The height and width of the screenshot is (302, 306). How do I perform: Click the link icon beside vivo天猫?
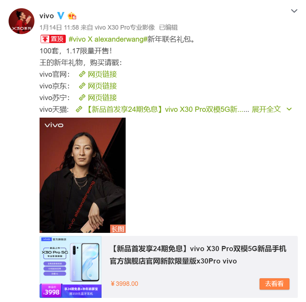tap(79, 109)
